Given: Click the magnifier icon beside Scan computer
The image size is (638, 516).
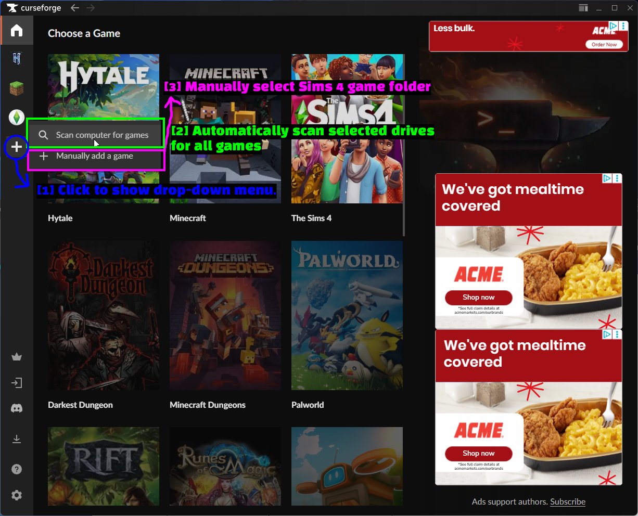Looking at the screenshot, I should 43,135.
